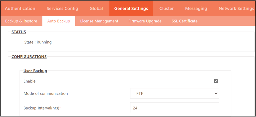Go to the Cluster tab
Viewport: 256px width, 117px height.
[x=166, y=9]
